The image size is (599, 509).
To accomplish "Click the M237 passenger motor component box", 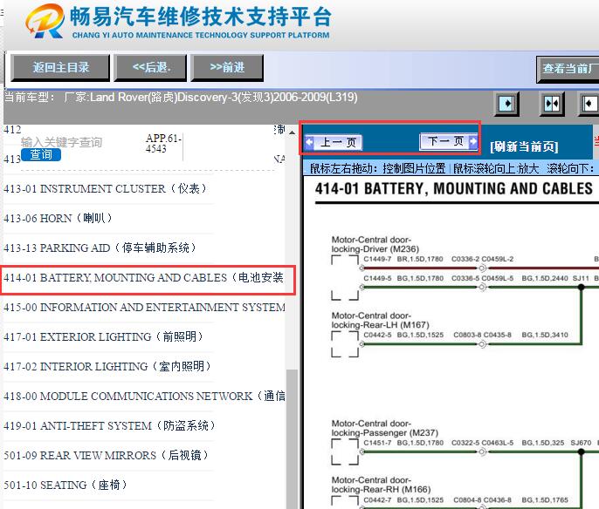I will pos(345,452).
